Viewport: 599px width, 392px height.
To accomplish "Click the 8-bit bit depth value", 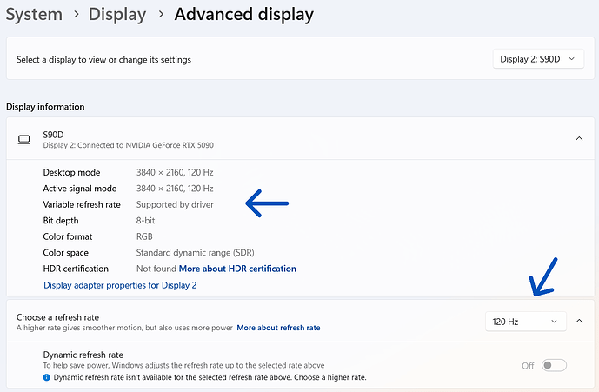I will coord(145,221).
